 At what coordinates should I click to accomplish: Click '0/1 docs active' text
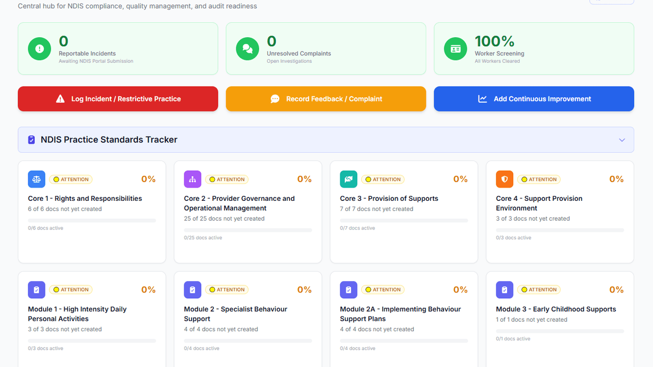(514, 339)
